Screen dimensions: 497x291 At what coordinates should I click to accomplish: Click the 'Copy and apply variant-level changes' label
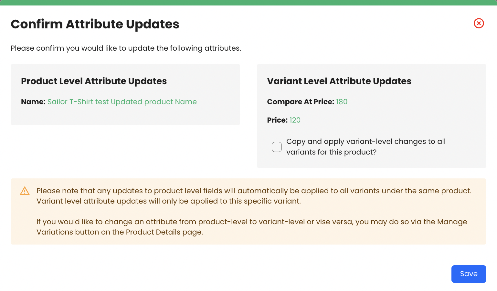pos(365,147)
